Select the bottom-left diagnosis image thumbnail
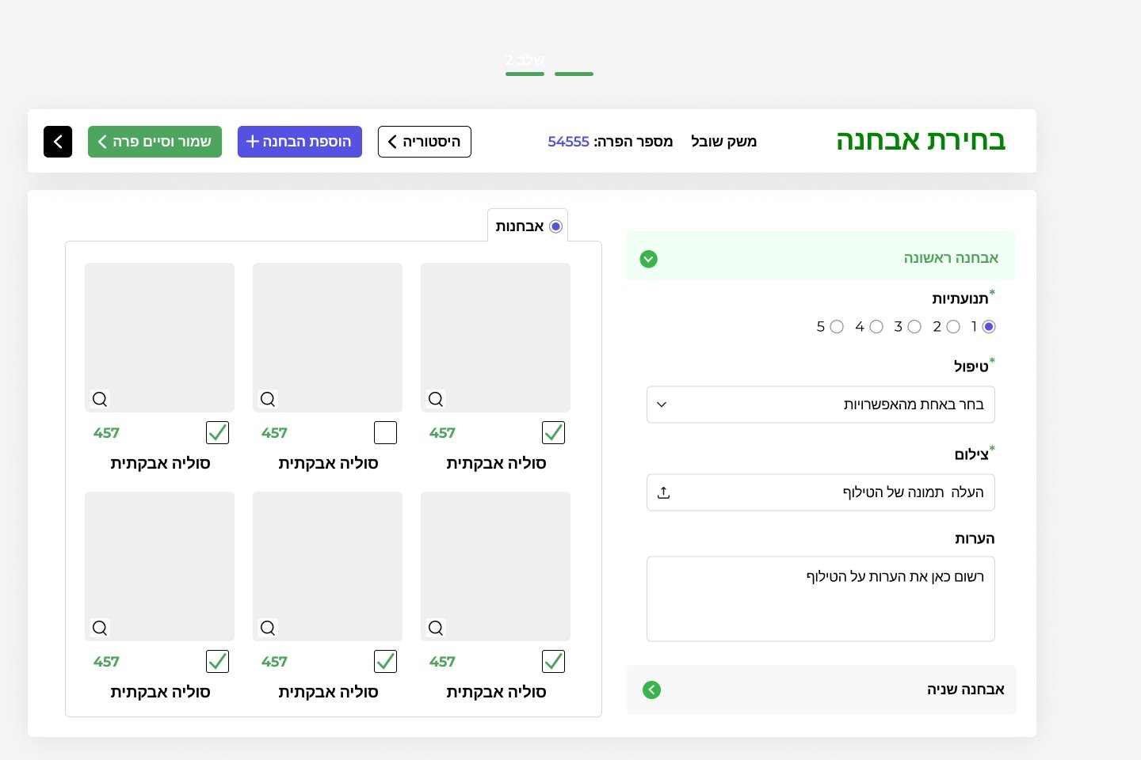1141x760 pixels. (159, 566)
